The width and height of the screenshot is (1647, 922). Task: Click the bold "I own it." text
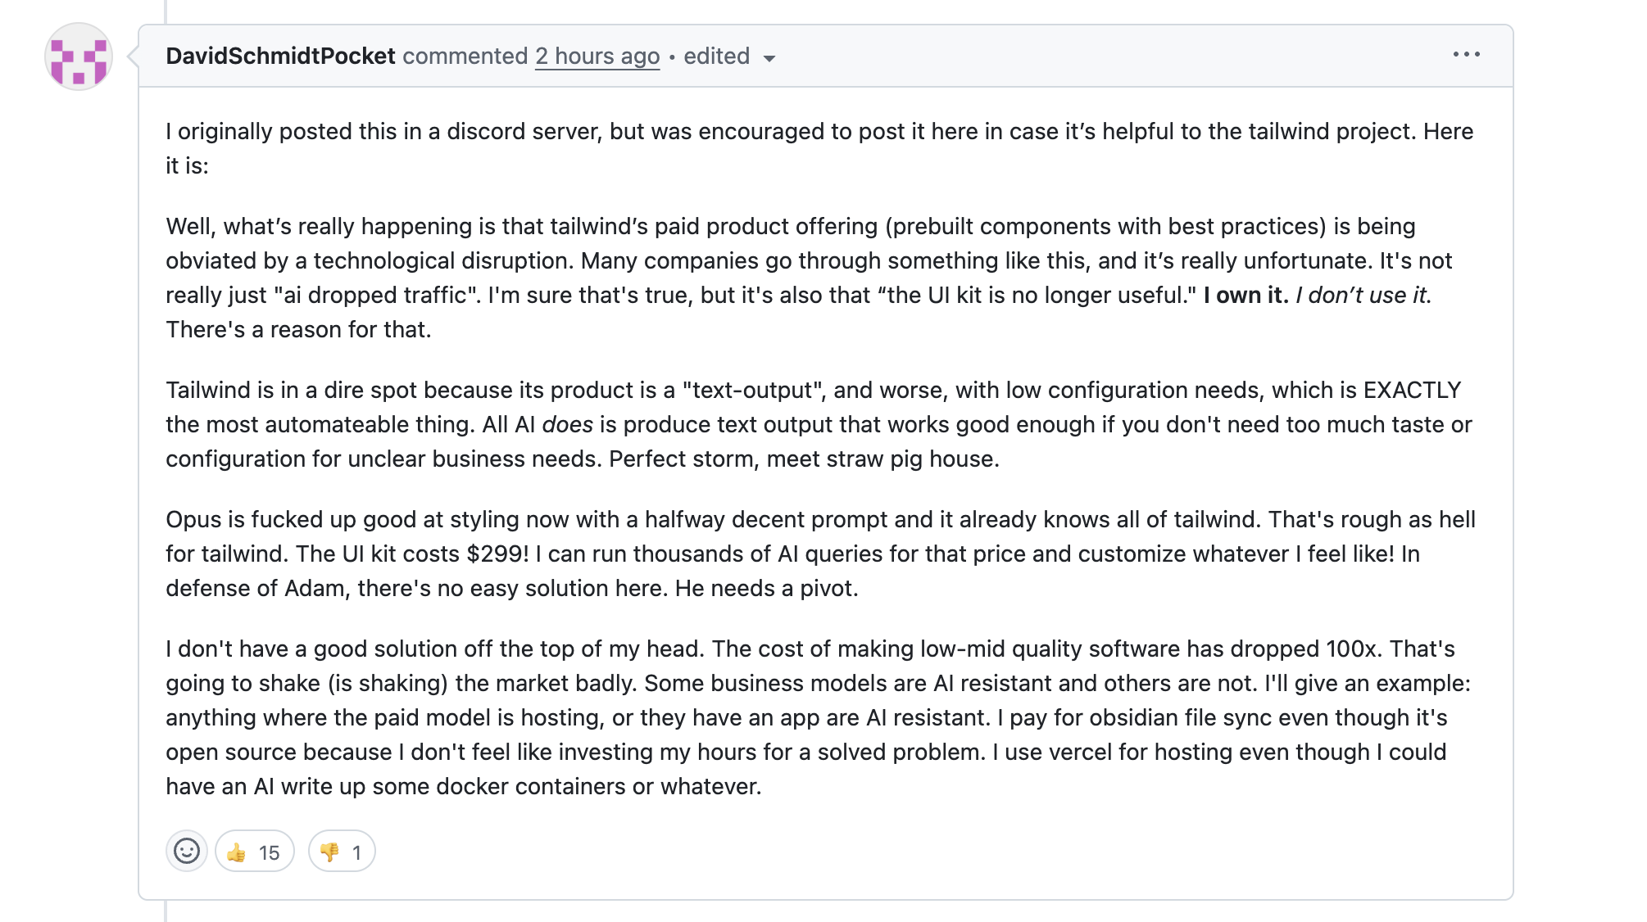pos(1245,295)
